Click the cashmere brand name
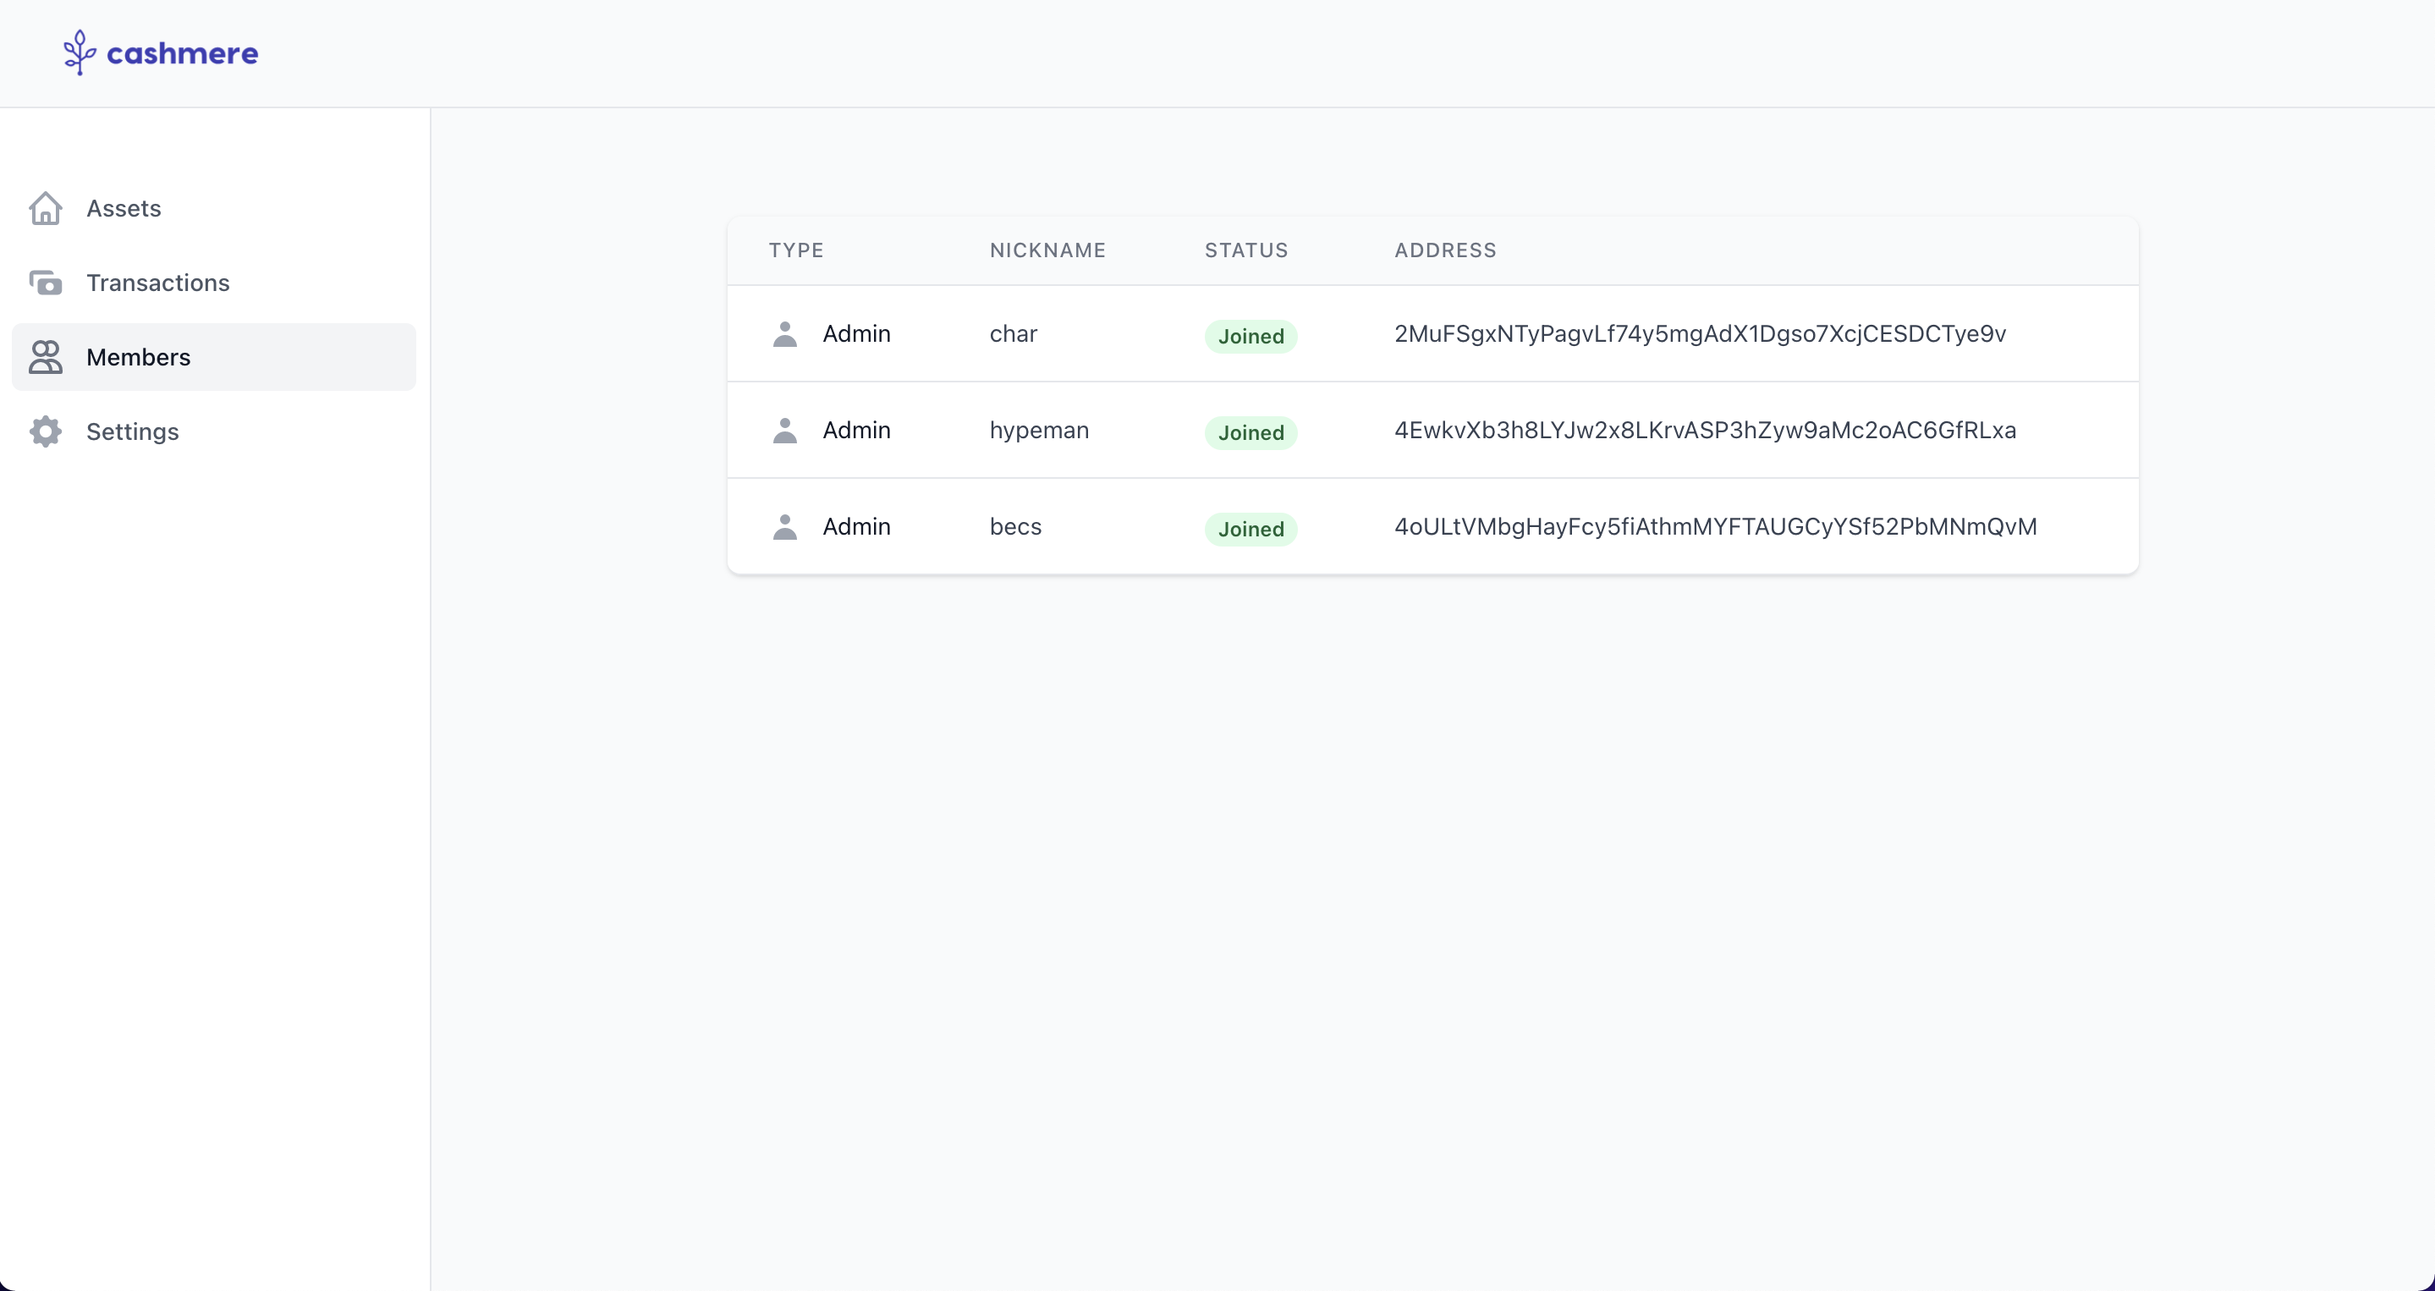The height and width of the screenshot is (1291, 2435). click(x=183, y=53)
